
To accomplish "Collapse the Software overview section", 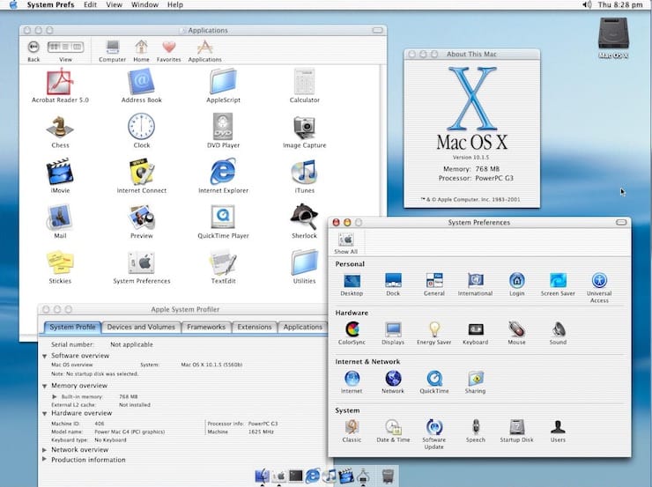I will pyautogui.click(x=44, y=356).
